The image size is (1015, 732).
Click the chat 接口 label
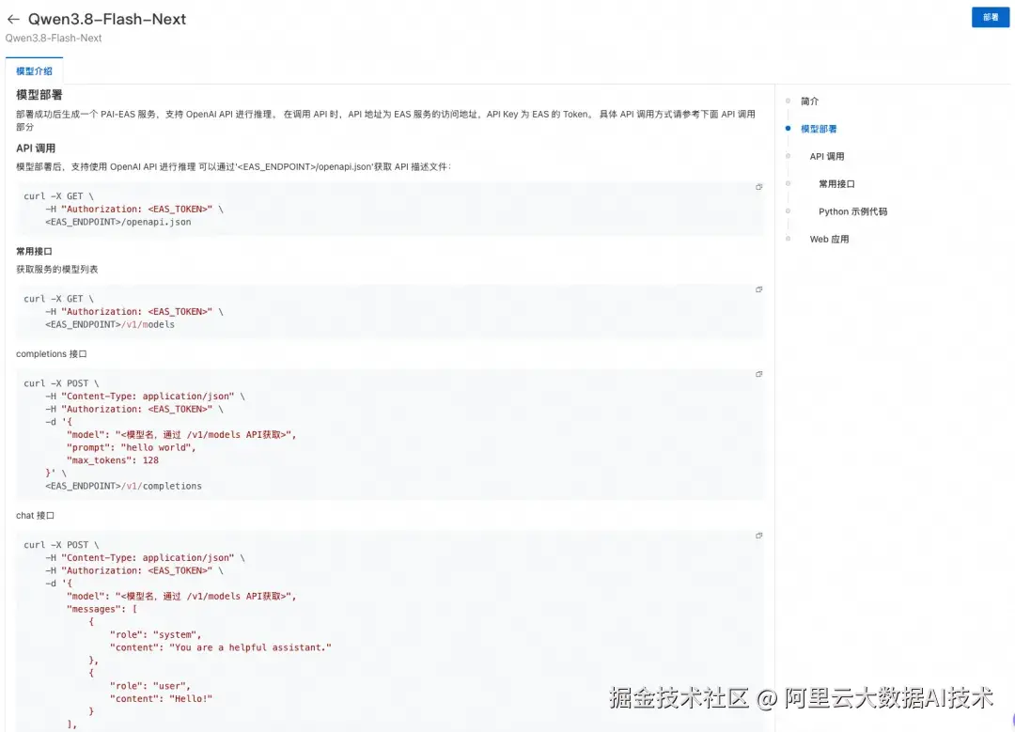[x=35, y=515]
